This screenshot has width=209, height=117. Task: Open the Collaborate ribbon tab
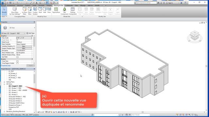click(x=69, y=6)
